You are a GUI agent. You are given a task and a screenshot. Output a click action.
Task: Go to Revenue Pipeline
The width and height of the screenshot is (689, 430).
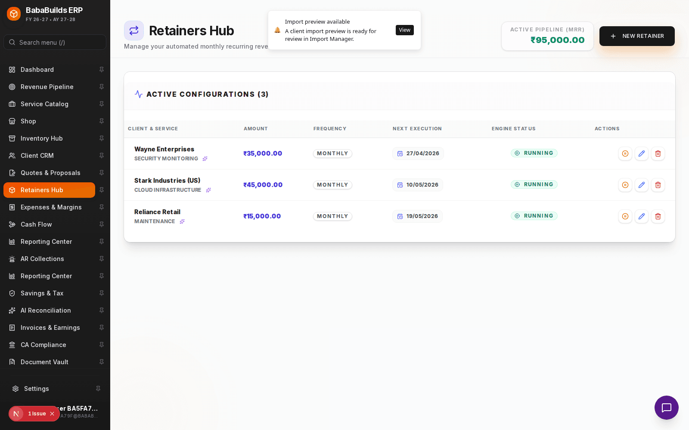point(49,87)
